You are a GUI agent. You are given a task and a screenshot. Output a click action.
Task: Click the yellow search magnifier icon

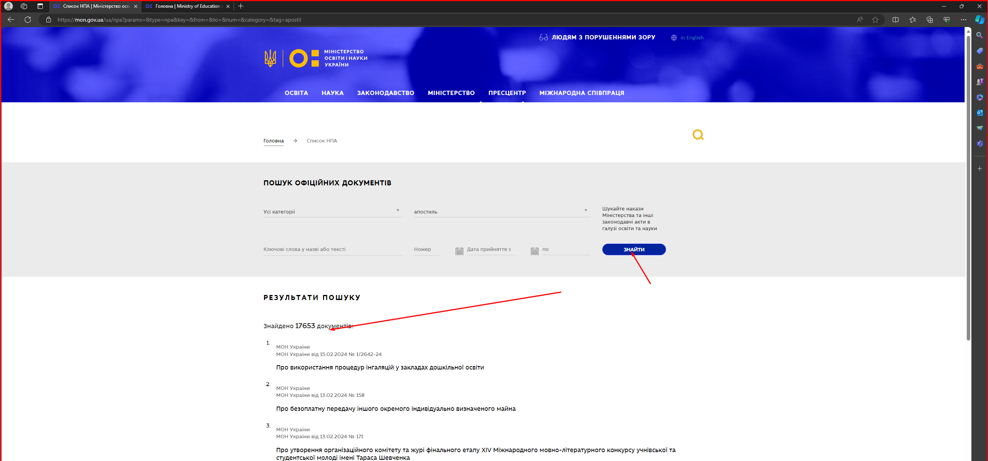pos(698,135)
